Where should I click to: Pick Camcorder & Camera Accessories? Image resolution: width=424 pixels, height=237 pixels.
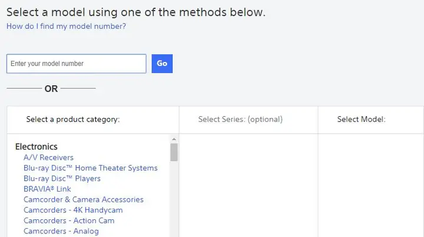83,199
